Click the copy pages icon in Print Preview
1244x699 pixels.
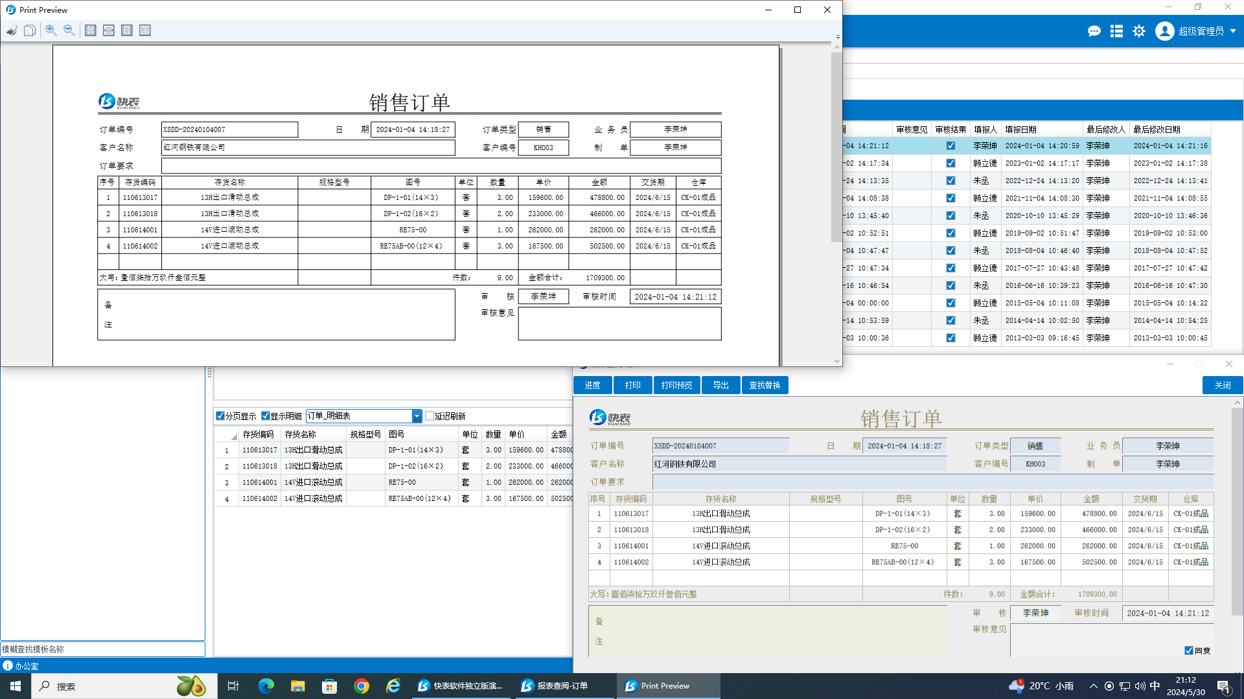coord(30,30)
